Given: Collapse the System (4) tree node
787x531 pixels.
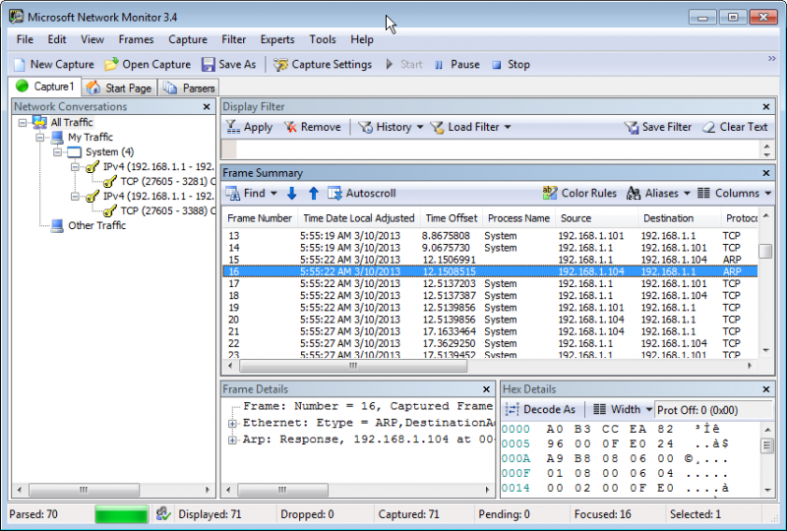Looking at the screenshot, I should [x=58, y=152].
